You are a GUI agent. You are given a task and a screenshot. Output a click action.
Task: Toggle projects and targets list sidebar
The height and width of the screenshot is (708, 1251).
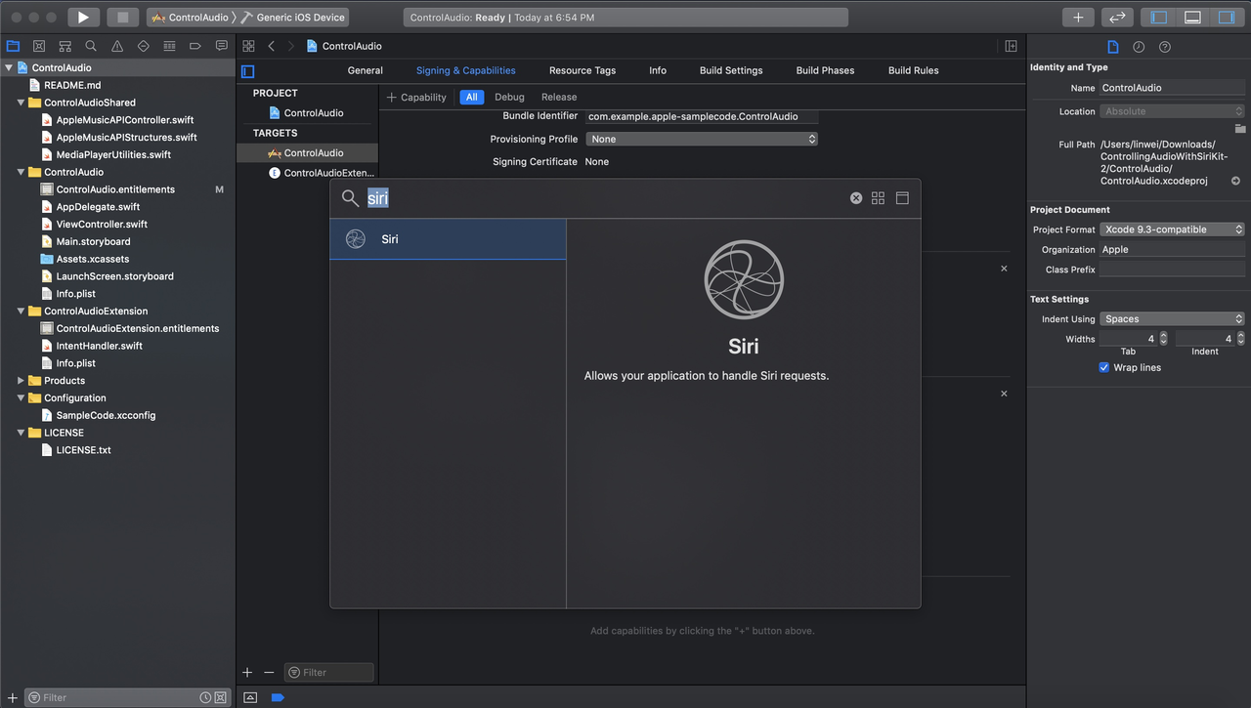[x=248, y=70]
